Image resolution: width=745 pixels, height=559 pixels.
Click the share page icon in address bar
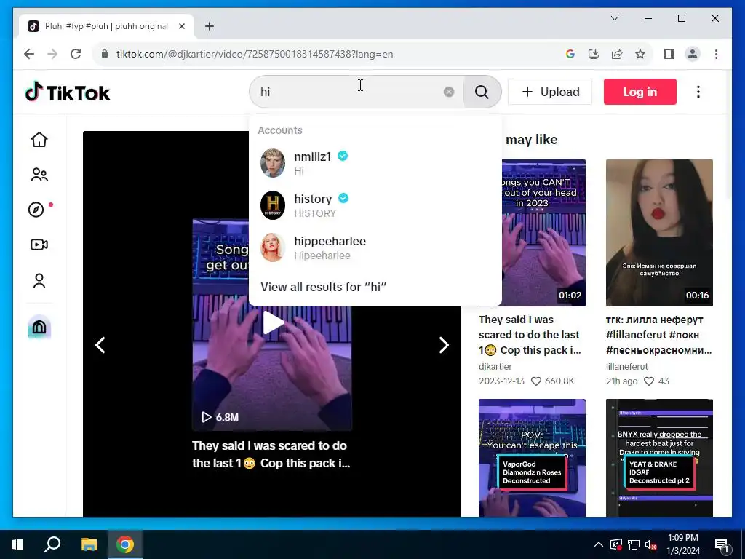(x=617, y=54)
